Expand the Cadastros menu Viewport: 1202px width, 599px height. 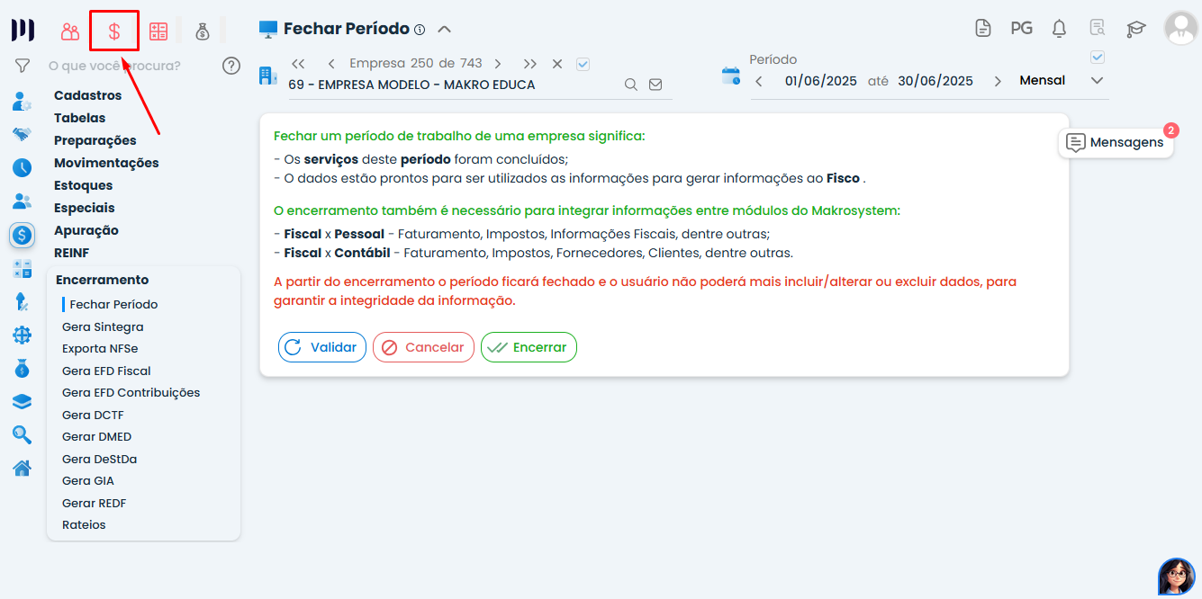click(x=87, y=95)
